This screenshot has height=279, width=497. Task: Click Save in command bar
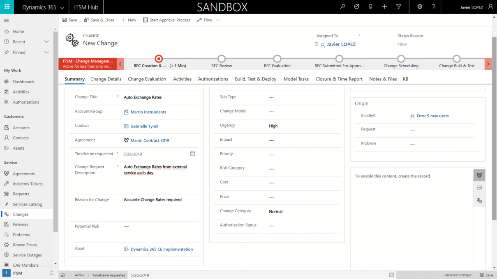[69, 20]
